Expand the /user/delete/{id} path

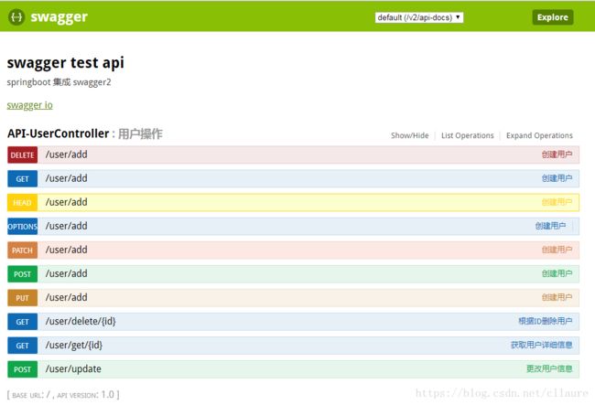tap(81, 321)
